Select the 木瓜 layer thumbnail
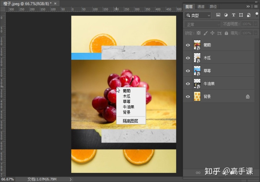Screen dimensions: 260x182 click(x=197, y=58)
